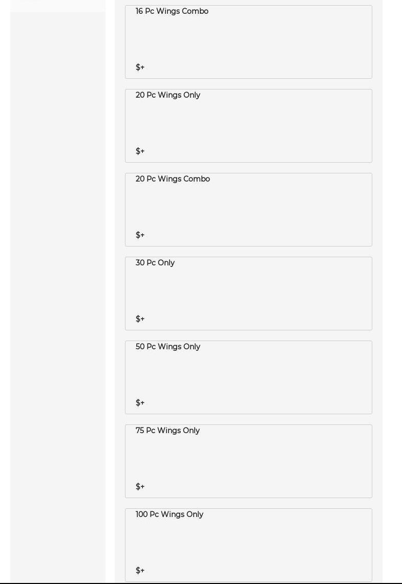Screen dimensions: 402x584
Task: Open the 100 Pc Wings Only title
Action: click(170, 514)
